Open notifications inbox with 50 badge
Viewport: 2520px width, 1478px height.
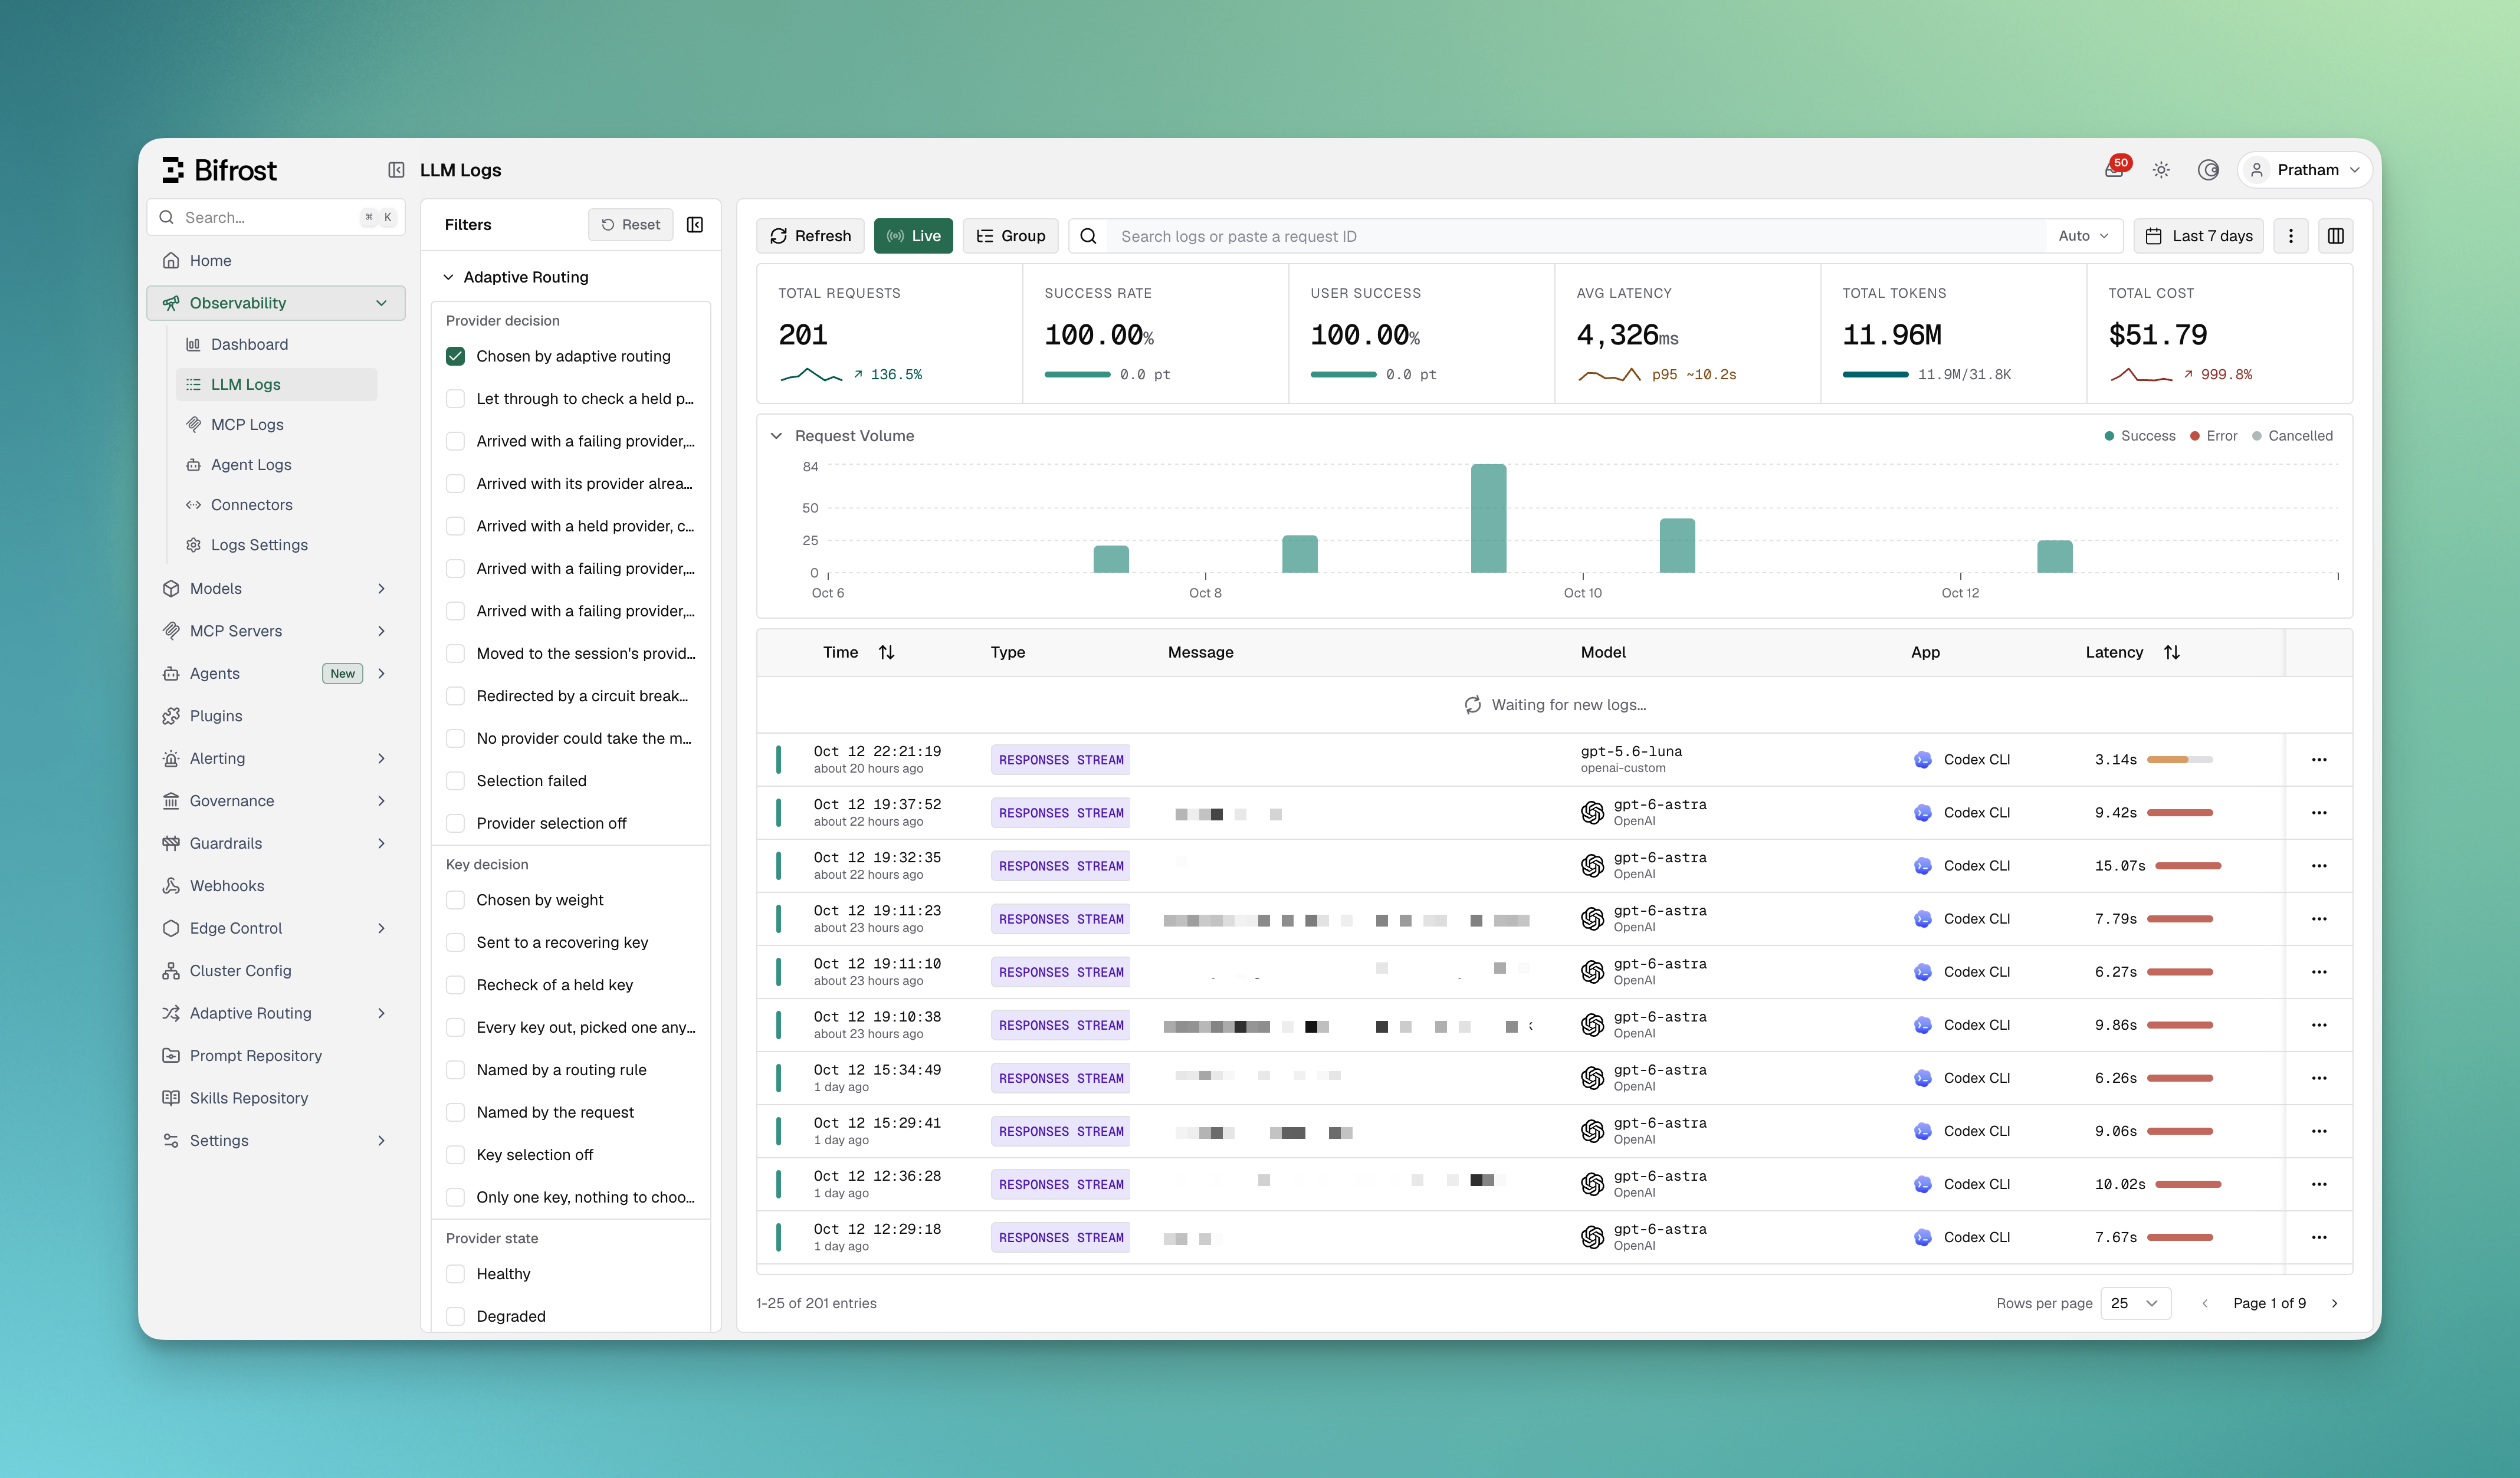coord(2115,169)
